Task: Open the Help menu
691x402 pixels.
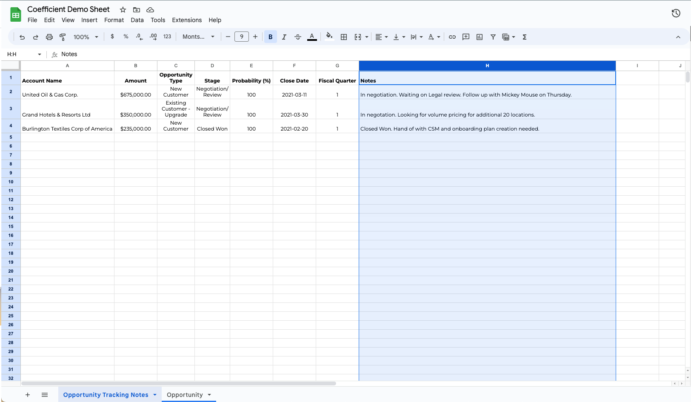Action: pos(215,20)
